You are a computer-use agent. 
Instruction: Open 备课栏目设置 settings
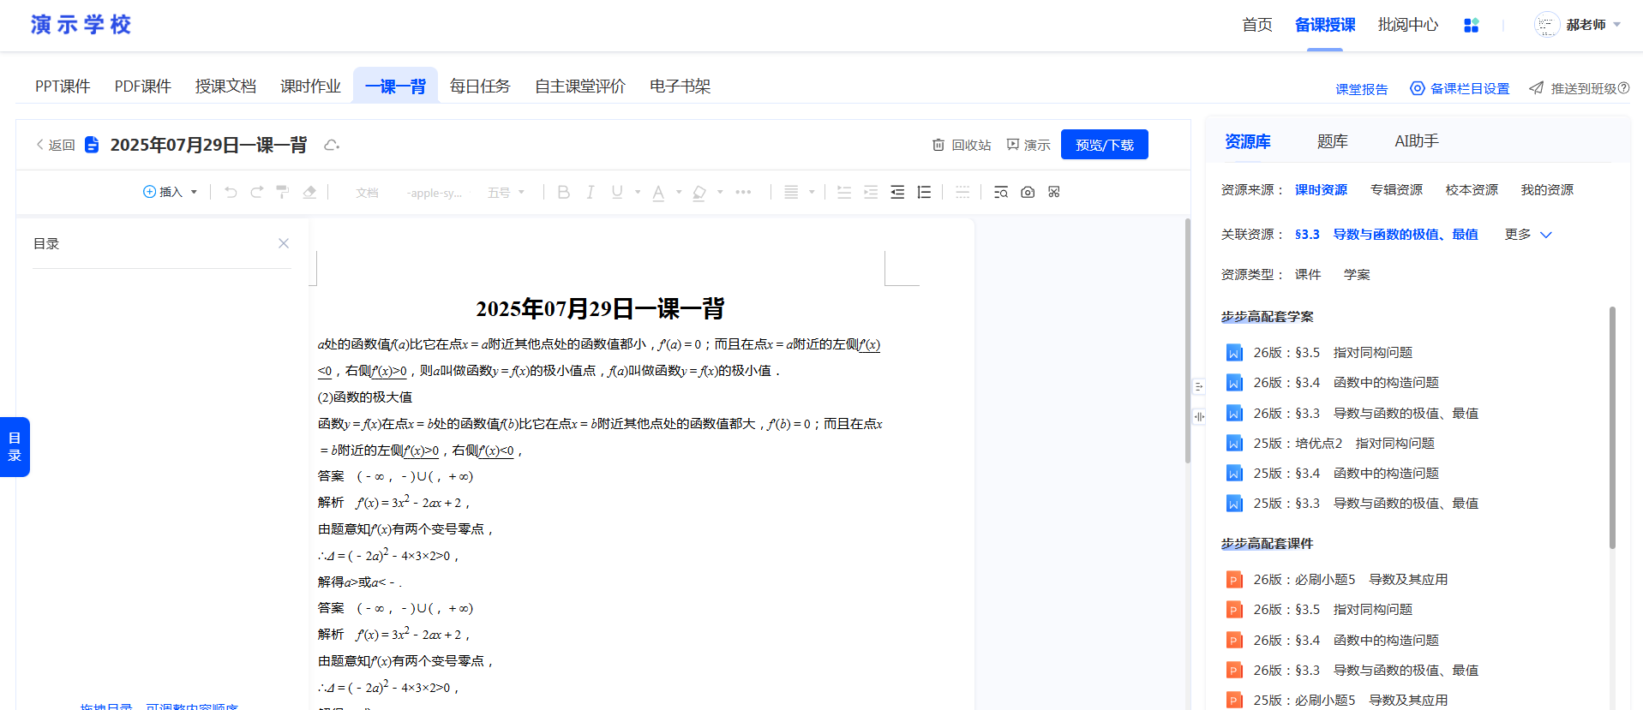pos(1460,89)
